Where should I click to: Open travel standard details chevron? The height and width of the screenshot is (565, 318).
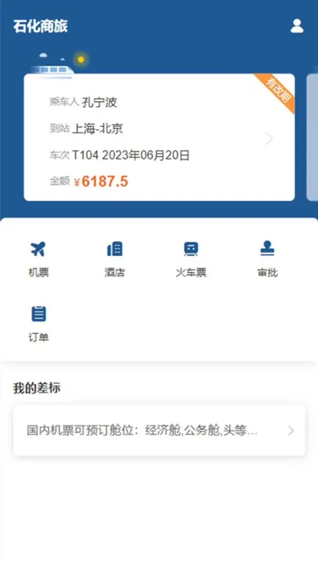(291, 431)
